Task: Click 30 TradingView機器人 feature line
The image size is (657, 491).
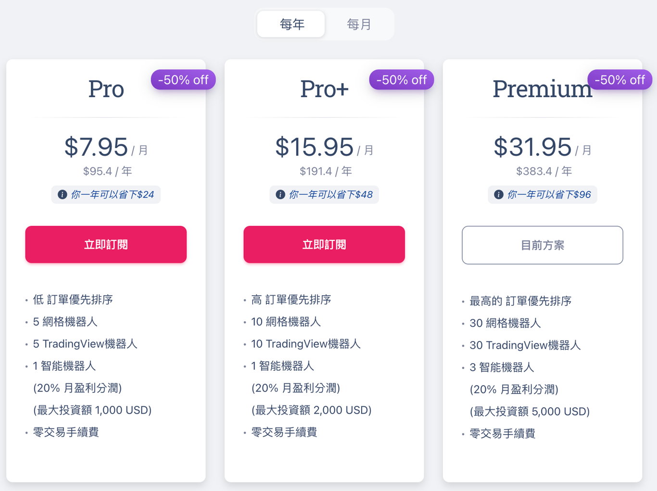Action: pyautogui.click(x=525, y=345)
